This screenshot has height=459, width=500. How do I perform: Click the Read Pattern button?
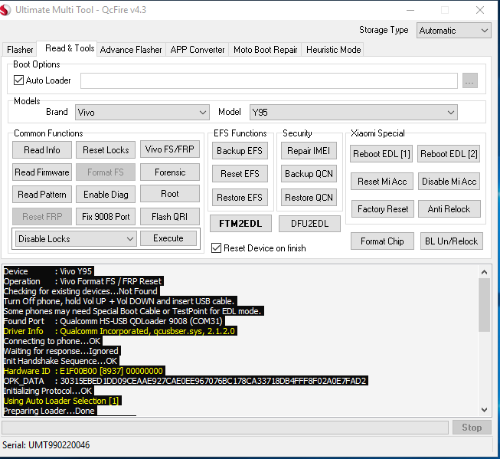pos(42,195)
